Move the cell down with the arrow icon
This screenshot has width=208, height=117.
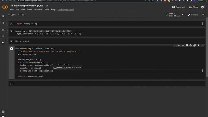click(179, 45)
